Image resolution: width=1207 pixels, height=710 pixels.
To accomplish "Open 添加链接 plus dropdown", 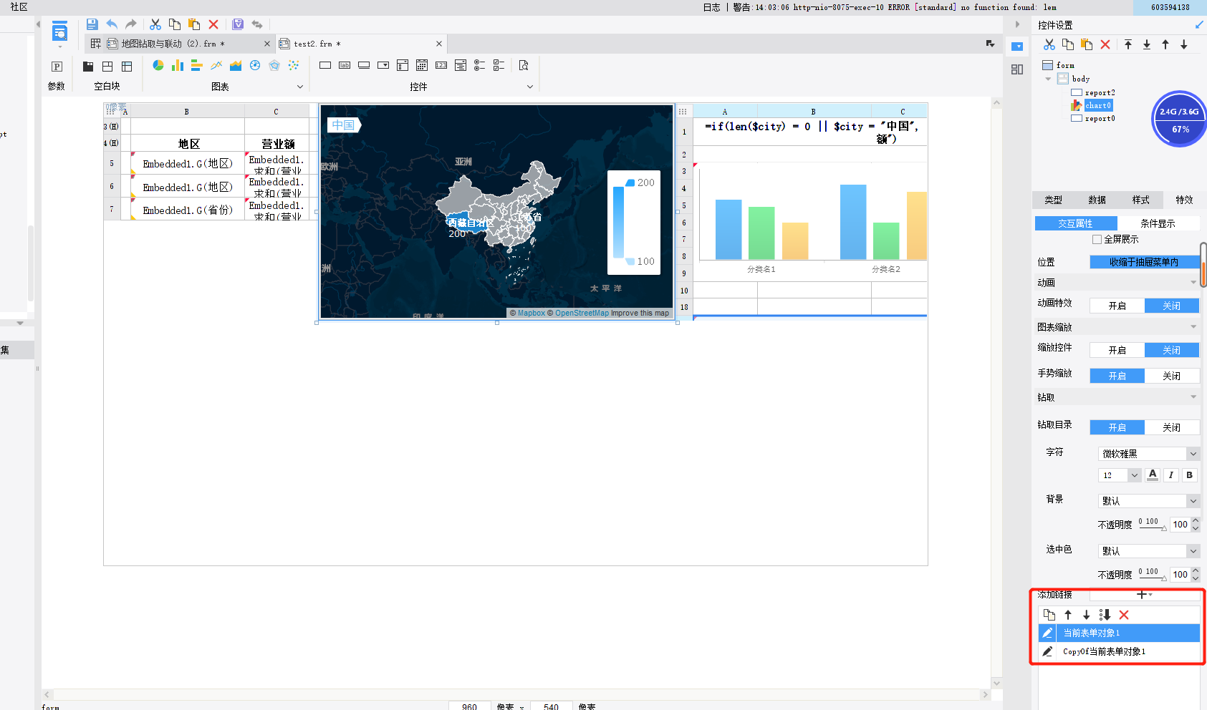I will click(1145, 595).
